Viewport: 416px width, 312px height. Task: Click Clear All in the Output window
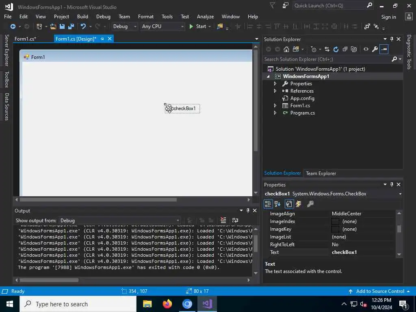[223, 220]
